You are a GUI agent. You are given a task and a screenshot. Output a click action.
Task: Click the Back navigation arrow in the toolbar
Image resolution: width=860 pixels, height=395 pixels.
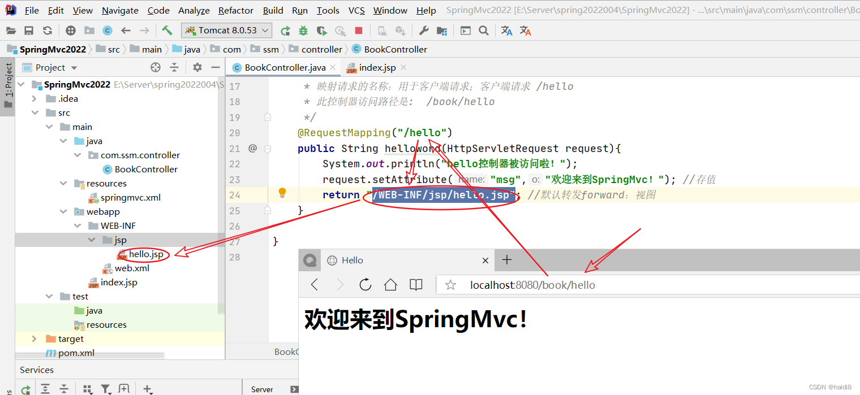(x=126, y=31)
